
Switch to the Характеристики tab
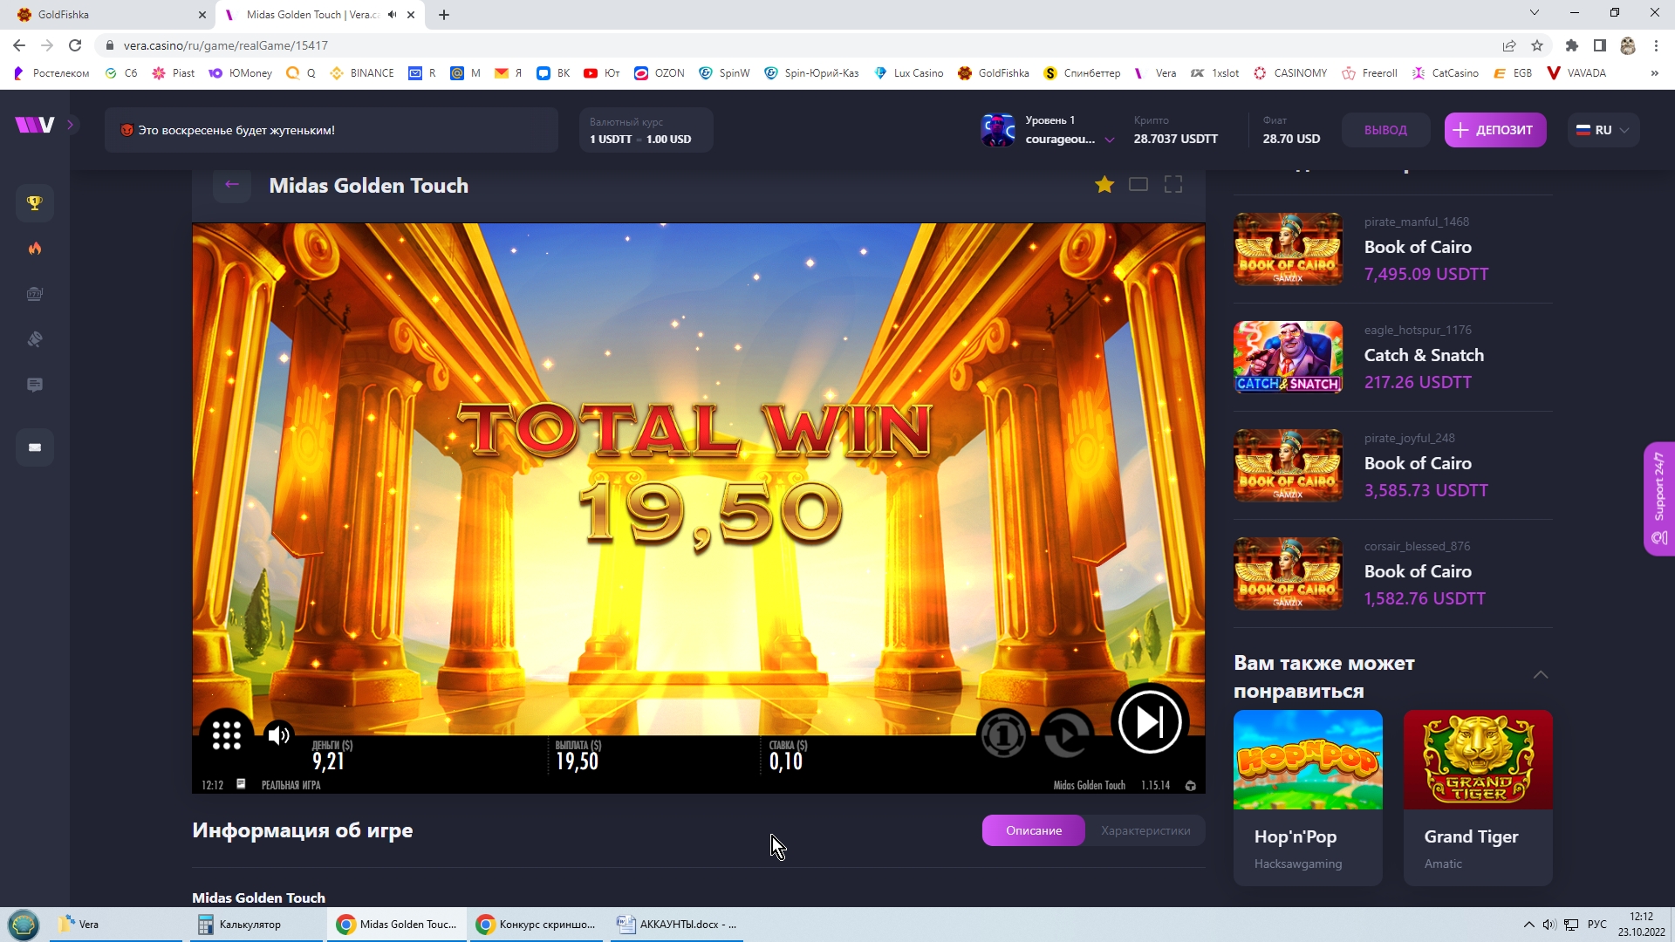tap(1145, 830)
